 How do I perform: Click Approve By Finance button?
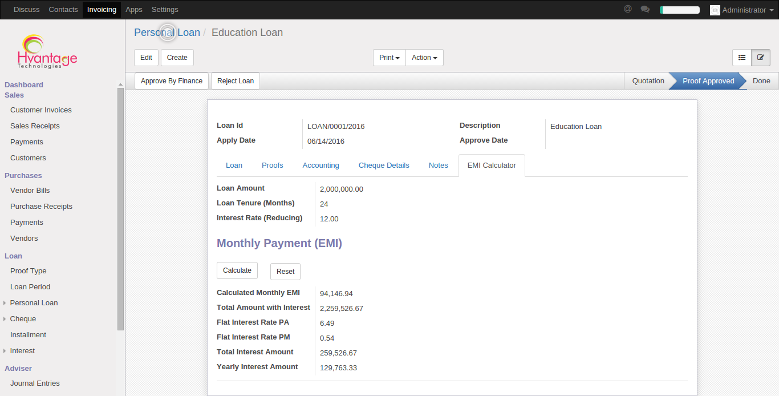(x=172, y=81)
